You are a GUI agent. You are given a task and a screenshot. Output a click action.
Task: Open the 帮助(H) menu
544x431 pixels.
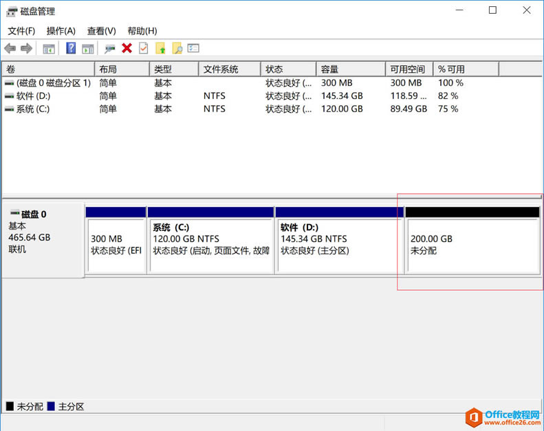(x=142, y=31)
